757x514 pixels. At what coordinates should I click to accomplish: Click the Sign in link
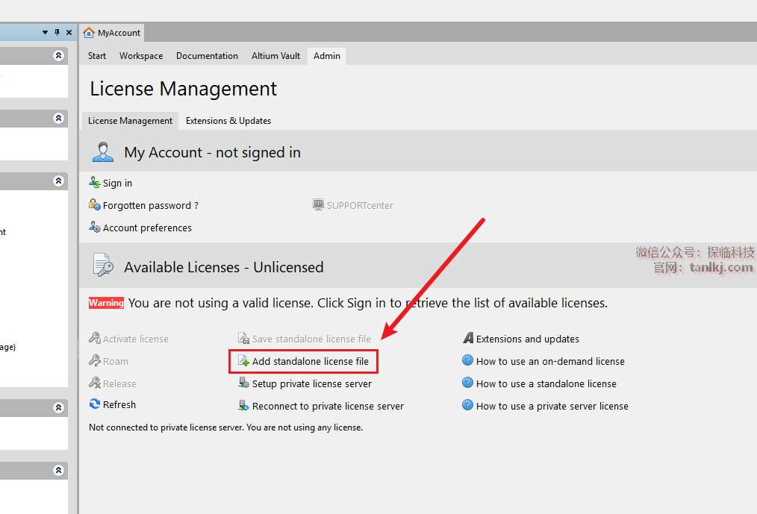coord(117,183)
